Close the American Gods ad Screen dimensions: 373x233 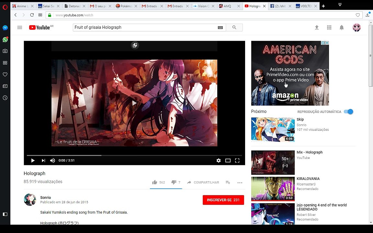coord(327,43)
